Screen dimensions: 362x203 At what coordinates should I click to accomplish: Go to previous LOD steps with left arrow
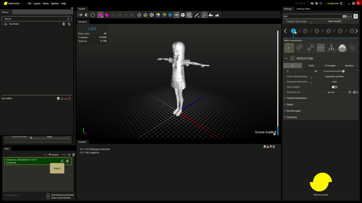pyautogui.click(x=286, y=31)
